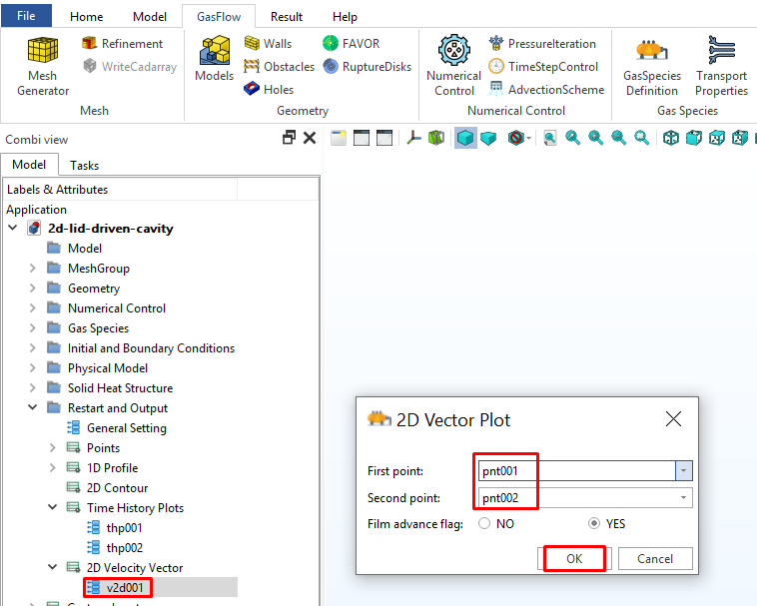Click the FAVOR tool icon
Image resolution: width=757 pixels, height=606 pixels.
351,44
